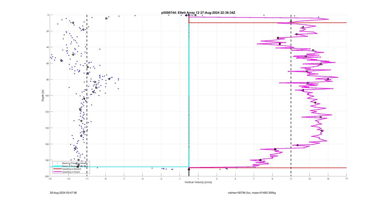Screen dimensions: 383x198
Task: Click the x-axis tick label '-11'
Action: point(87,179)
